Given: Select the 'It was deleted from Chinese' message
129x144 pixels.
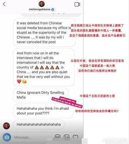Looking at the screenshot, I should (x=44, y=32).
